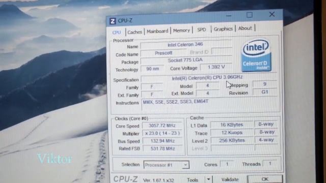Image resolution: width=326 pixels, height=183 pixels.
Task: Click the Core Voltage value 1.392 V
Action: click(x=216, y=67)
